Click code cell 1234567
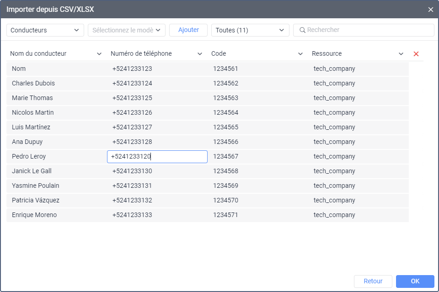 pyautogui.click(x=225, y=156)
